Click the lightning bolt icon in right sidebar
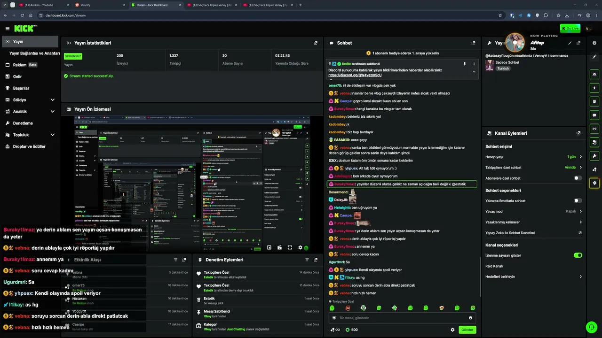Image resolution: width=602 pixels, height=338 pixels. point(594,88)
